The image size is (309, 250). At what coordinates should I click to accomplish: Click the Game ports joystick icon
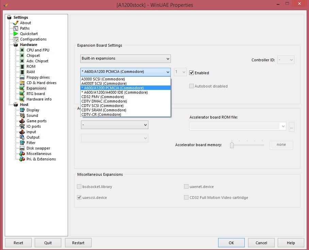[22, 121]
